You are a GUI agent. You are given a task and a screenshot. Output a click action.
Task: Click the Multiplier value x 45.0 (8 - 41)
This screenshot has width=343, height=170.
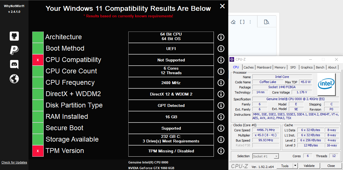(x=266, y=135)
